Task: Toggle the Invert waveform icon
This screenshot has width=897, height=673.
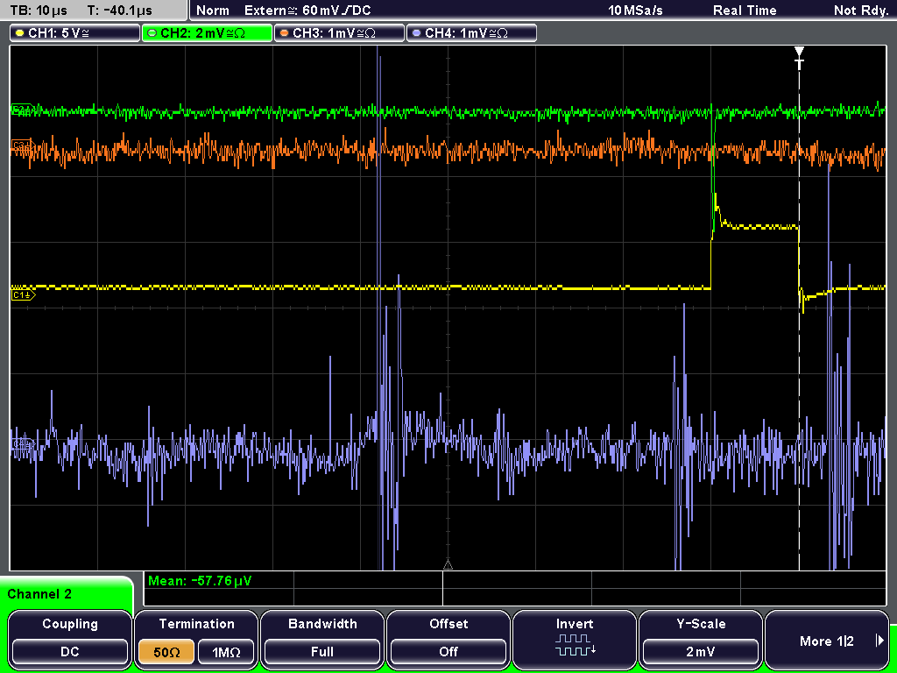Action: [x=575, y=644]
